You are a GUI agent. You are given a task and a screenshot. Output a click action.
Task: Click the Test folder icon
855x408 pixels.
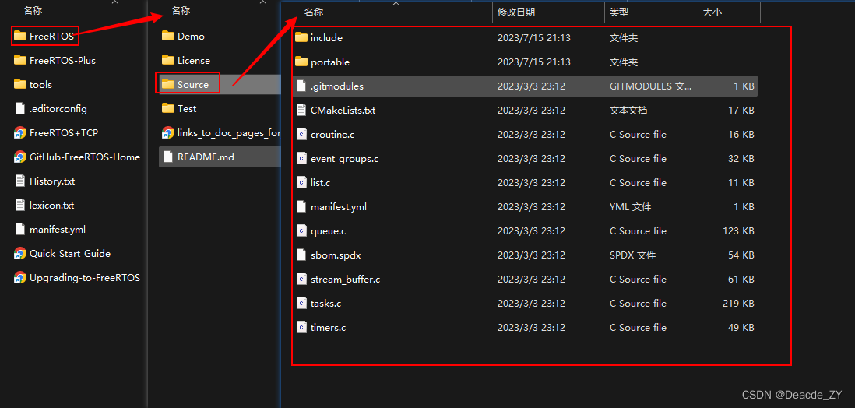[168, 108]
